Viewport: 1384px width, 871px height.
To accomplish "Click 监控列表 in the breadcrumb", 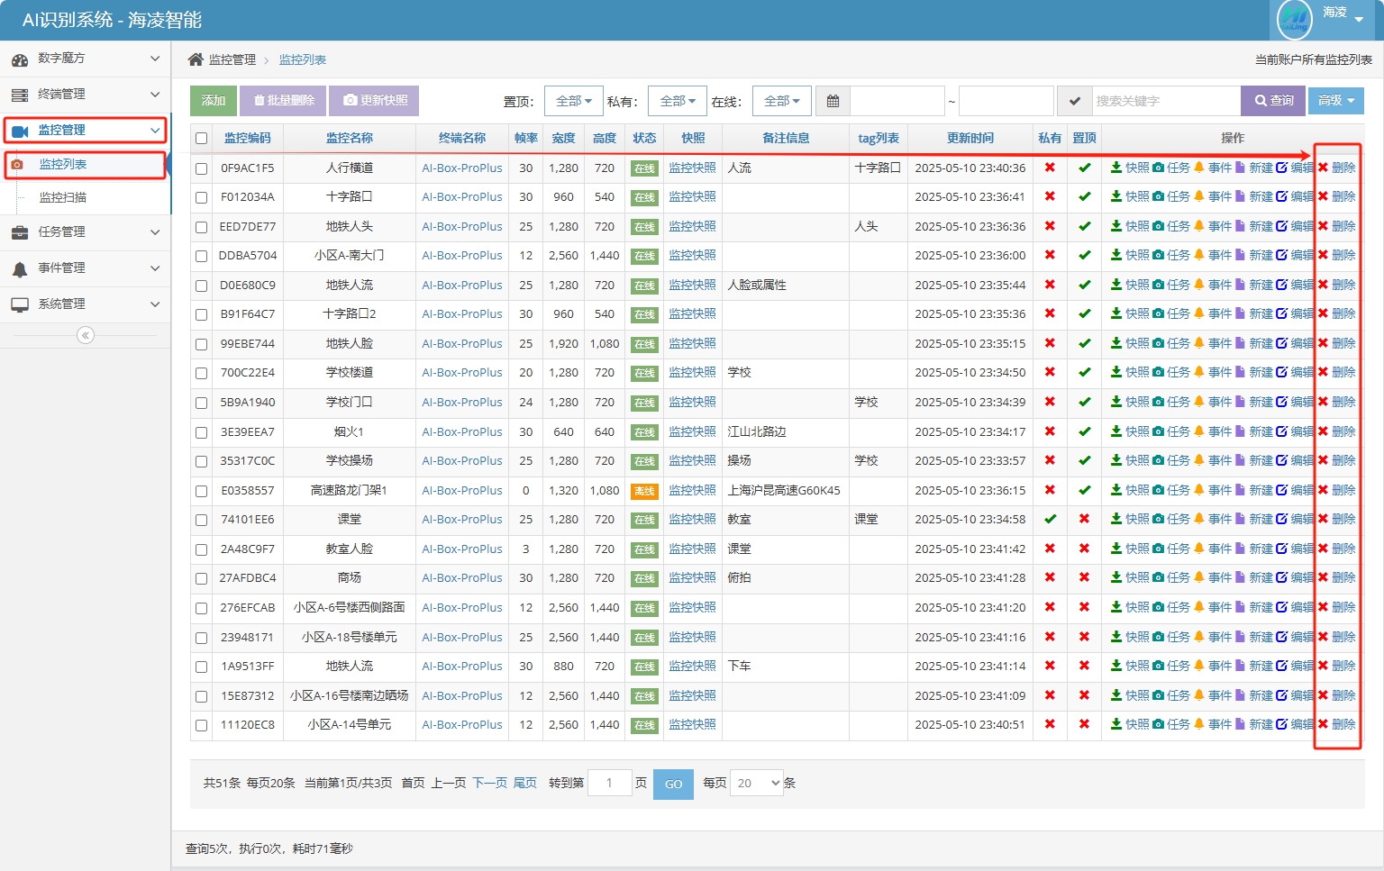I will pyautogui.click(x=303, y=59).
